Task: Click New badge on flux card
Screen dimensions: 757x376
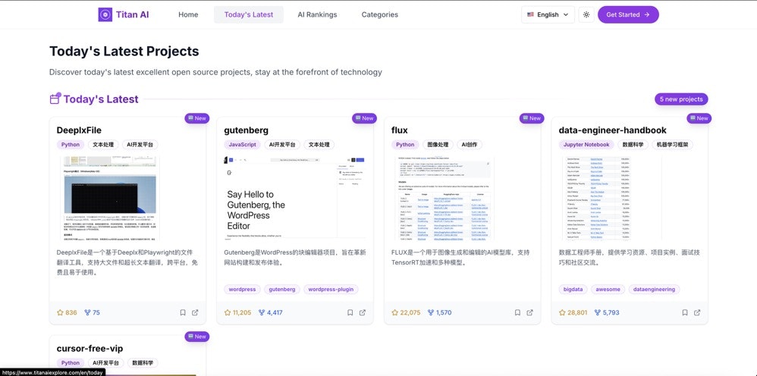Action: (x=532, y=118)
